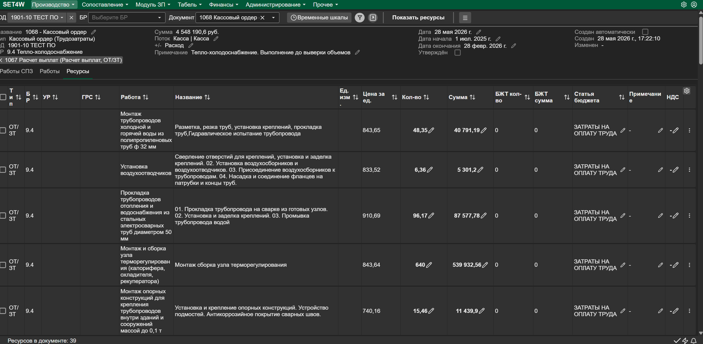Click the checkmark status icon
Image resolution: width=703 pixels, height=344 pixels.
pos(677,340)
